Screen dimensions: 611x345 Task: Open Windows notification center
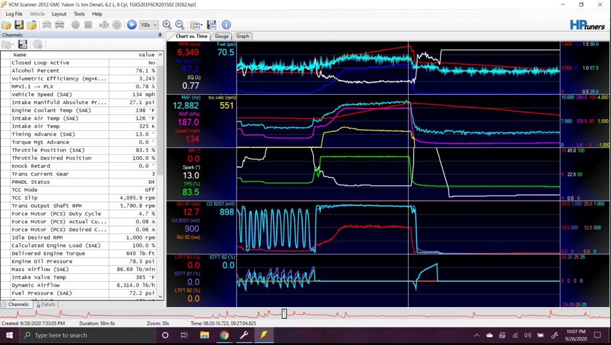click(x=598, y=335)
